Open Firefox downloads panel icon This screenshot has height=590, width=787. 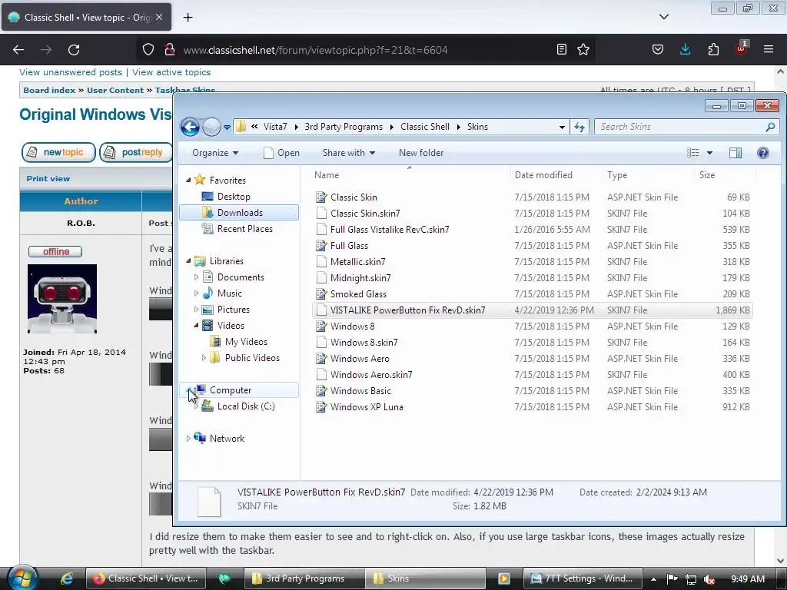click(685, 49)
